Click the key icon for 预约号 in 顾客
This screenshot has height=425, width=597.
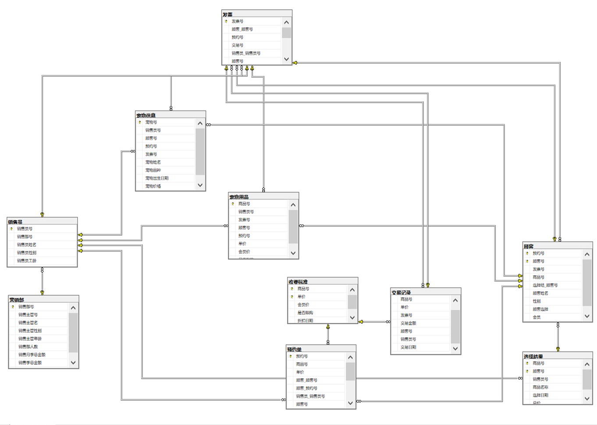tap(527, 254)
